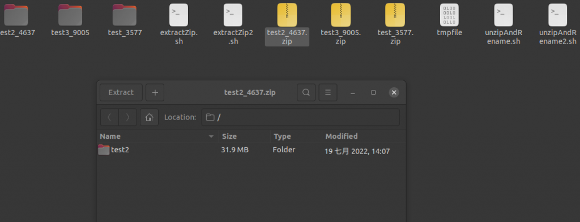Image resolution: width=580 pixels, height=222 pixels.
Task: Select the tmpfile binary file icon
Action: coord(449,15)
